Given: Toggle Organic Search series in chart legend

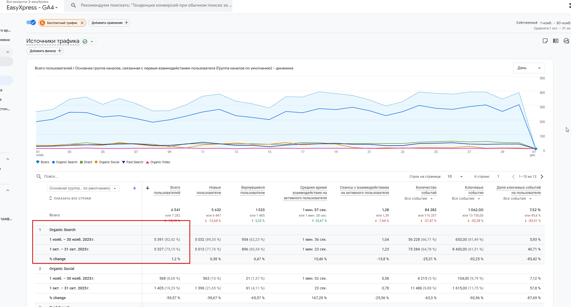Looking at the screenshot, I should tap(65, 162).
